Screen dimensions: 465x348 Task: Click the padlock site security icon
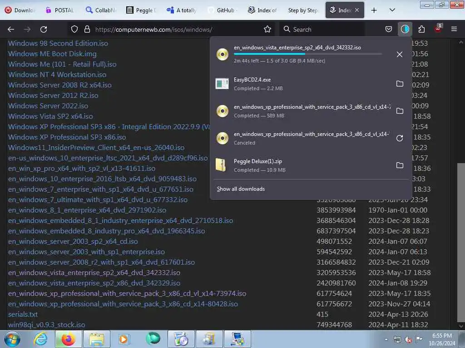point(87,29)
